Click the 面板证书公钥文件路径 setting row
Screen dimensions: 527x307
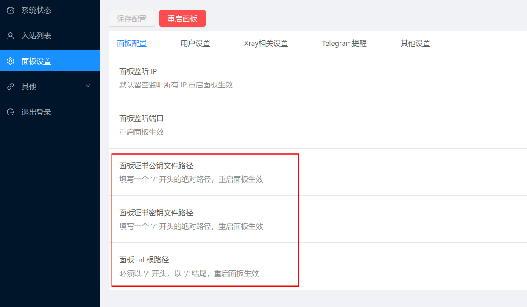(191, 172)
